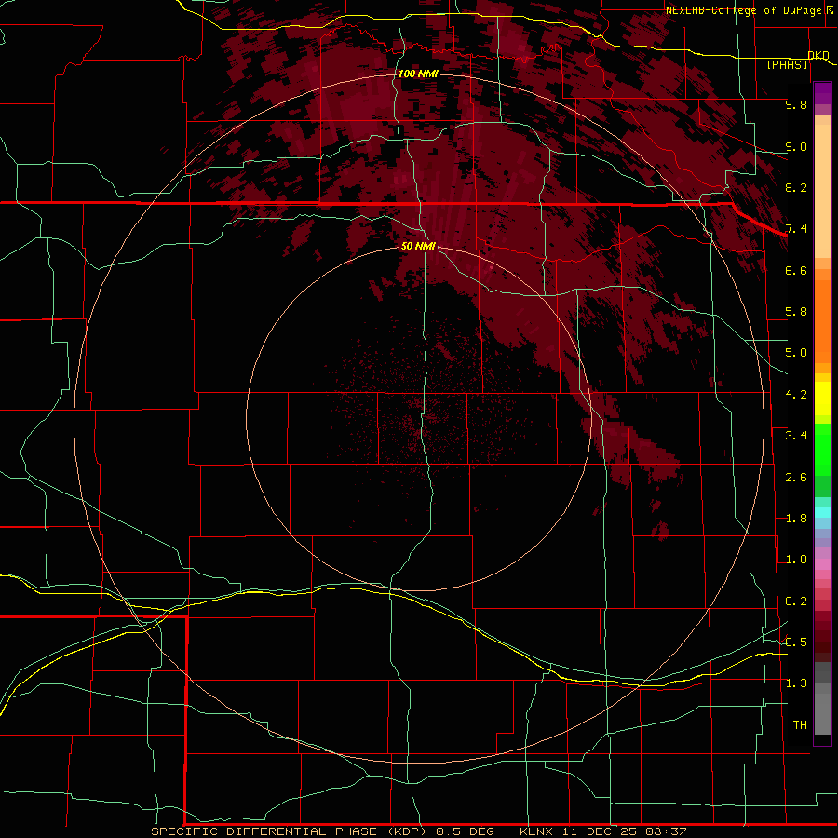Click the 4.2 value on the color scale
Image resolution: width=838 pixels, height=838 pixels.
click(796, 395)
